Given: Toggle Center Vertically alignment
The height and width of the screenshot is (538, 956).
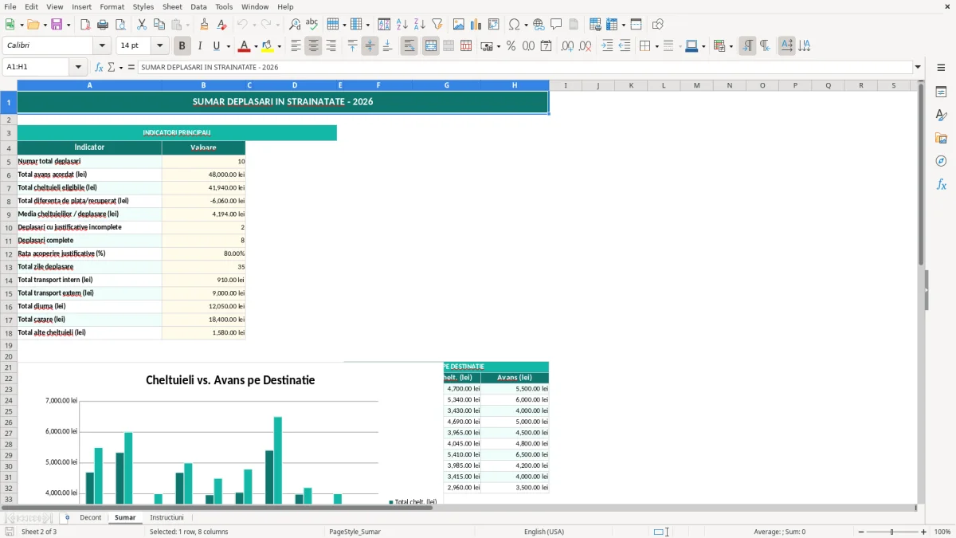Looking at the screenshot, I should tap(370, 46).
